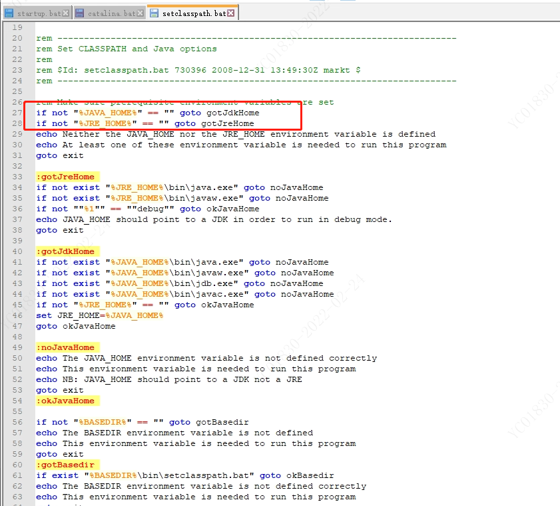Click 'echo At least one of these' line
The width and height of the screenshot is (560, 506).
[241, 145]
